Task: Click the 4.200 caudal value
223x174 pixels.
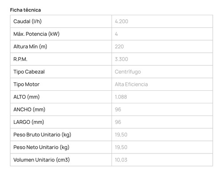Action: click(x=121, y=21)
